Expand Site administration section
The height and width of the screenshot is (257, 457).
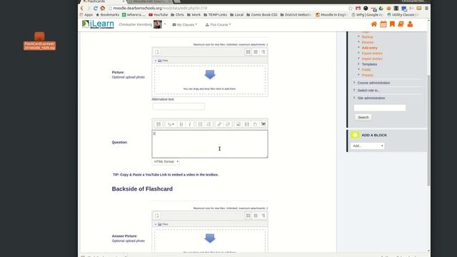click(371, 98)
